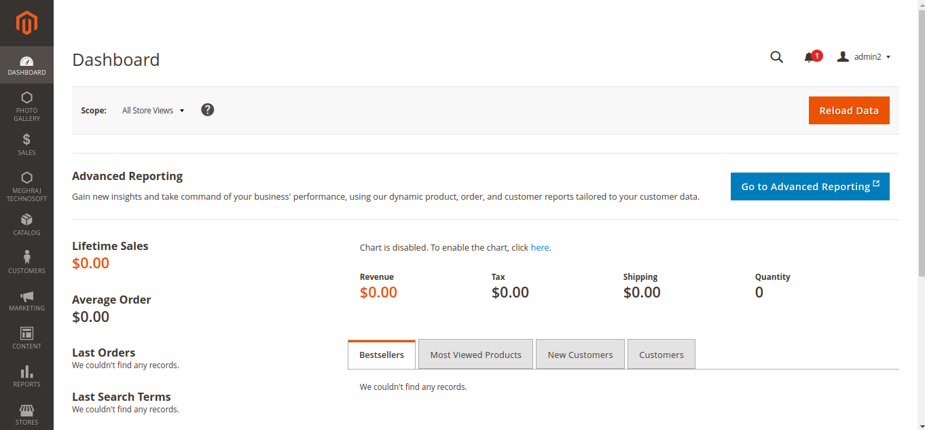The image size is (925, 430).
Task: Open the Marketing megaphone icon
Action: [x=26, y=297]
